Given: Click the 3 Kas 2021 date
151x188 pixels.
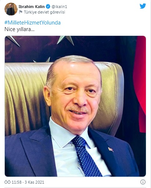Looking at the screenshot, I should pyautogui.click(x=34, y=182).
